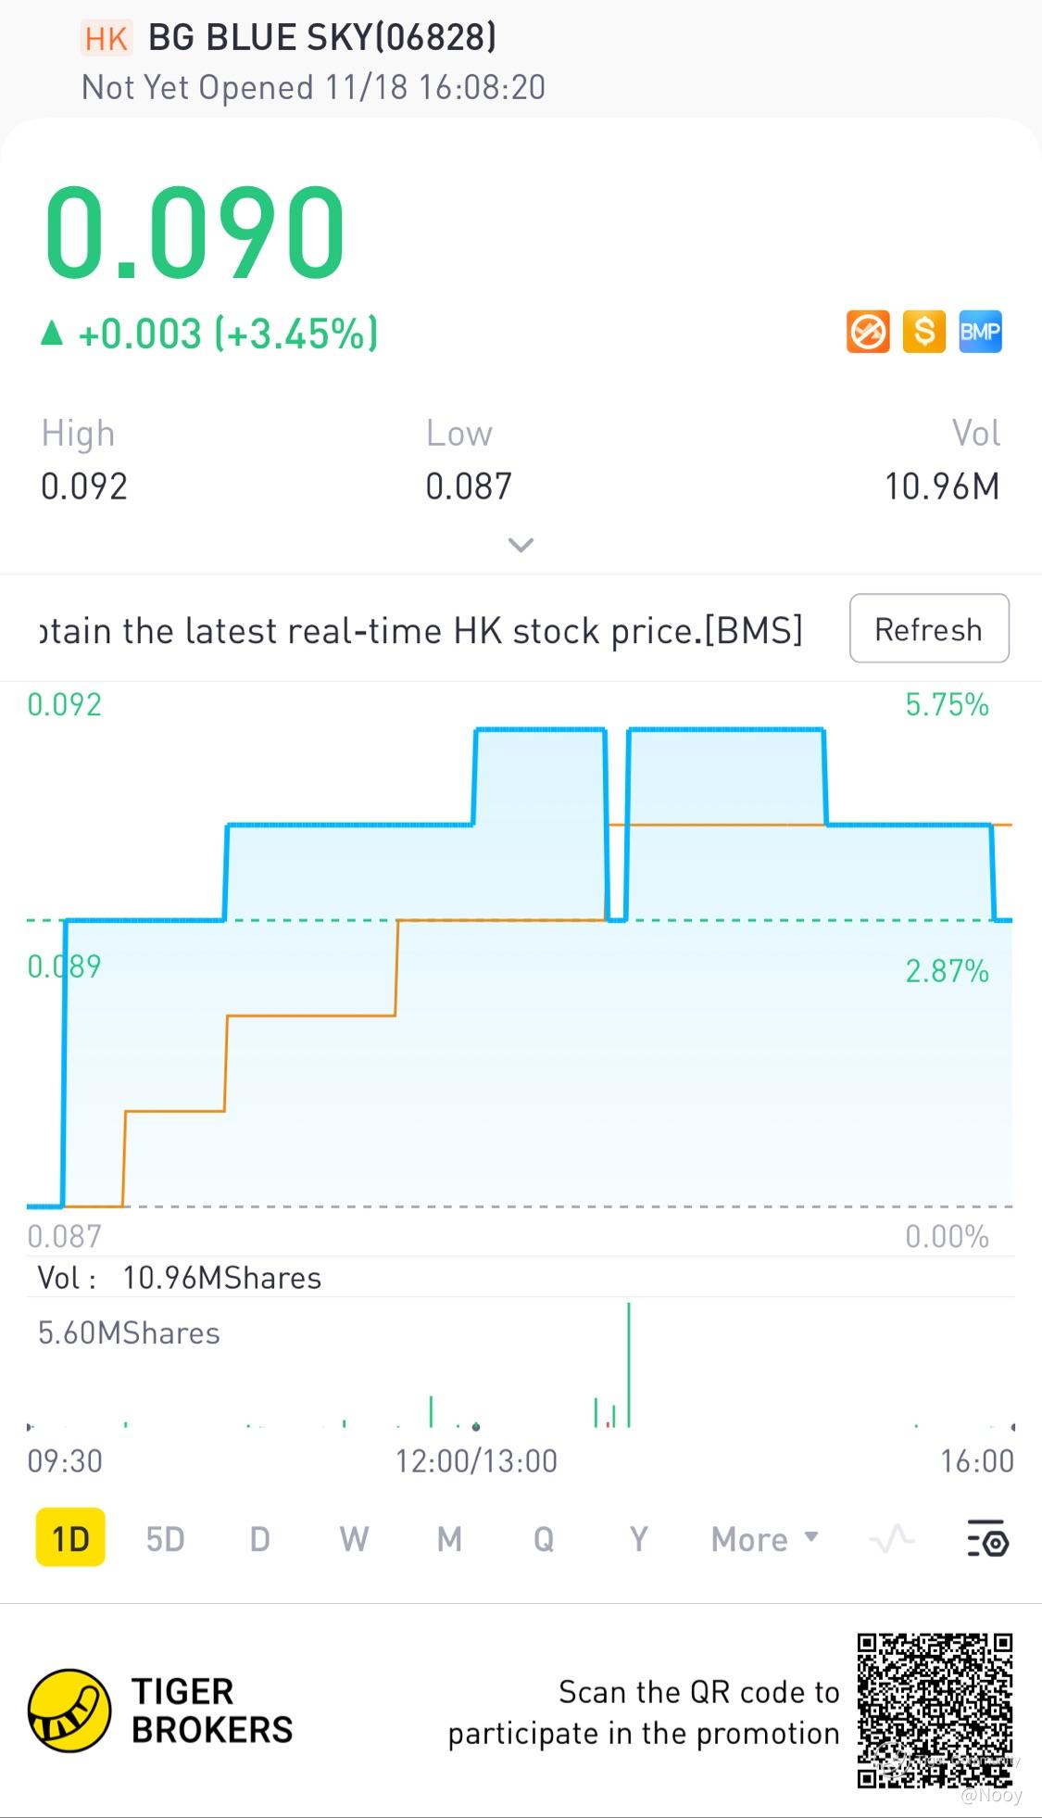Tap the blue BMP badge icon
Screen dimensions: 1042x1818
(980, 332)
